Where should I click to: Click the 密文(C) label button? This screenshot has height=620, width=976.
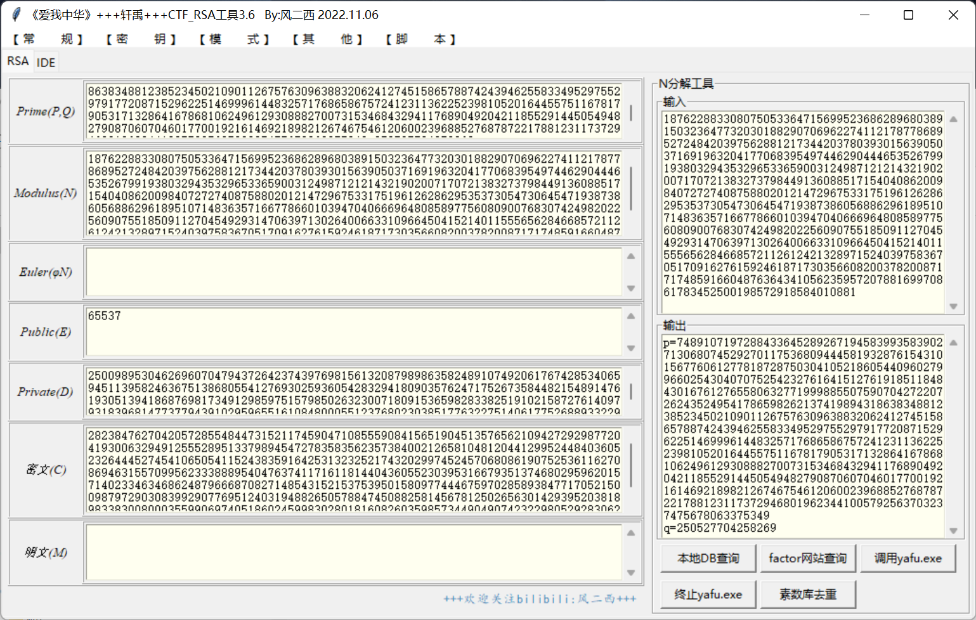(x=46, y=470)
